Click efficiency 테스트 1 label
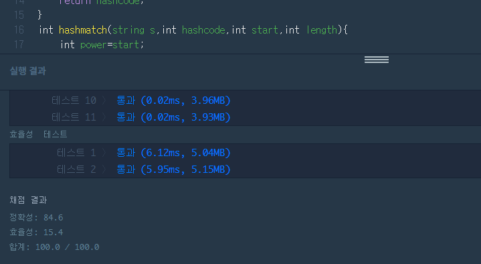This screenshot has height=264, width=481. pyautogui.click(x=76, y=153)
